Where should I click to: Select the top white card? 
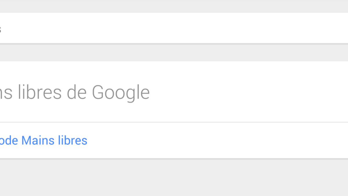[174, 28]
